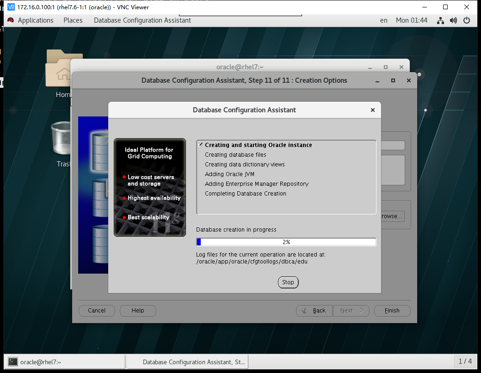
Task: Maximize the Creation Options wizard window
Action: pyautogui.click(x=393, y=80)
